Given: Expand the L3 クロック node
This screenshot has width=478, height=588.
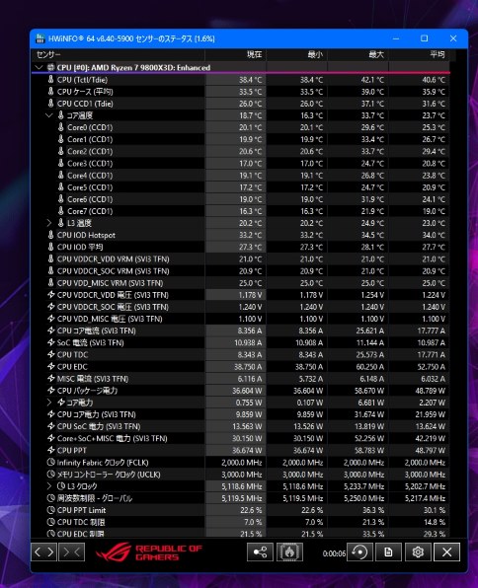Looking at the screenshot, I should 48,486.
